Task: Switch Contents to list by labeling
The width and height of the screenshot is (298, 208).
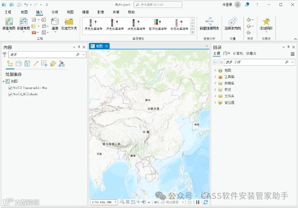Action: coord(53,64)
